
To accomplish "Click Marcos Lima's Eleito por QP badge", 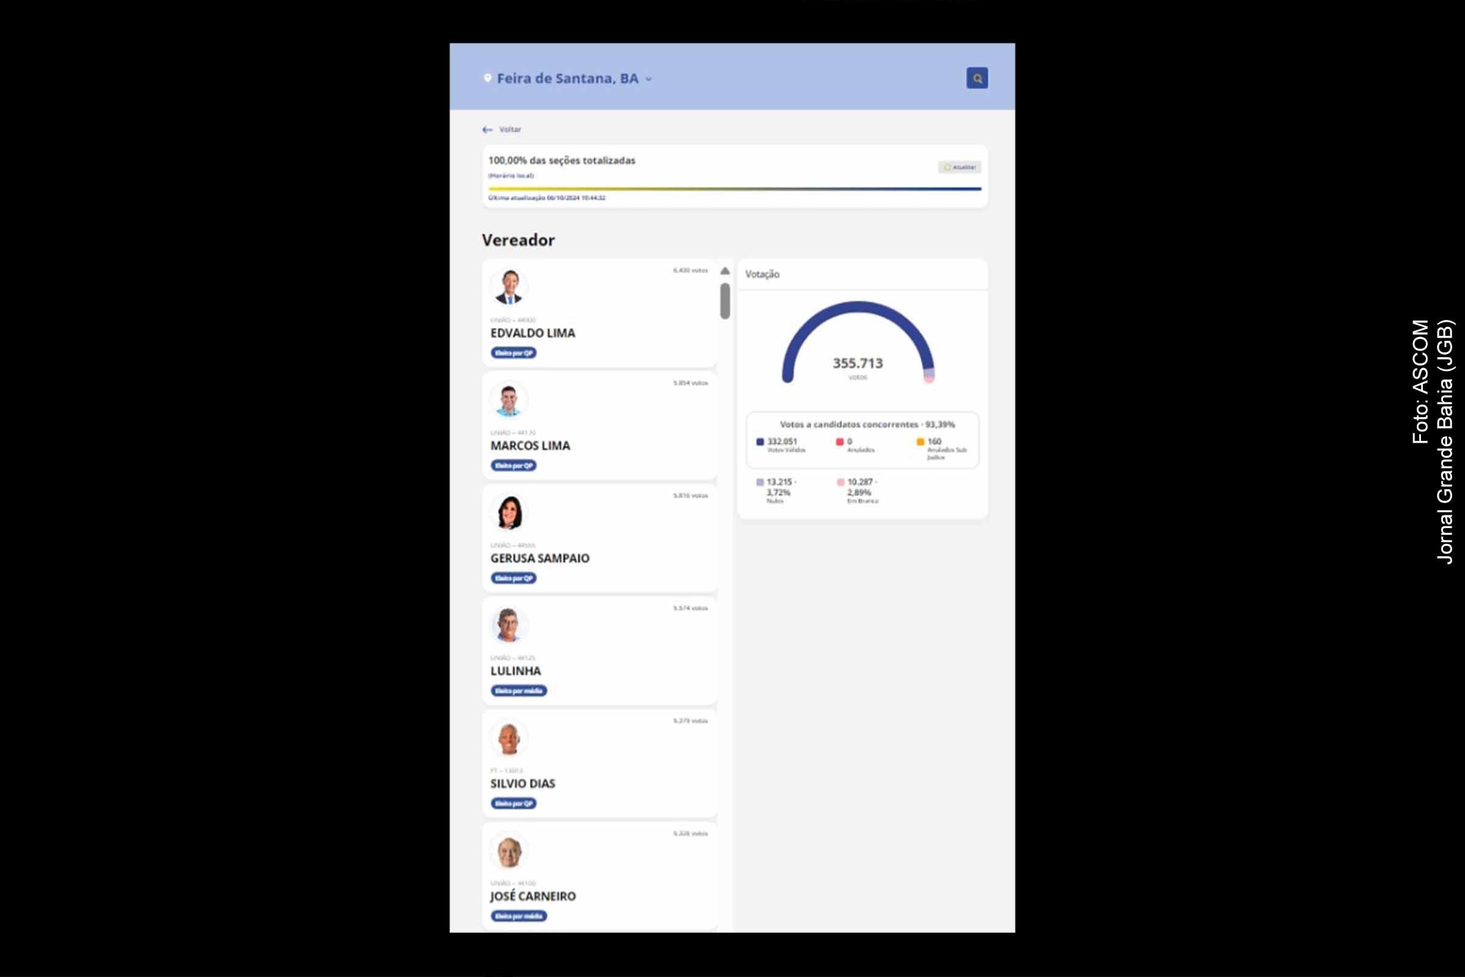I will pyautogui.click(x=513, y=466).
